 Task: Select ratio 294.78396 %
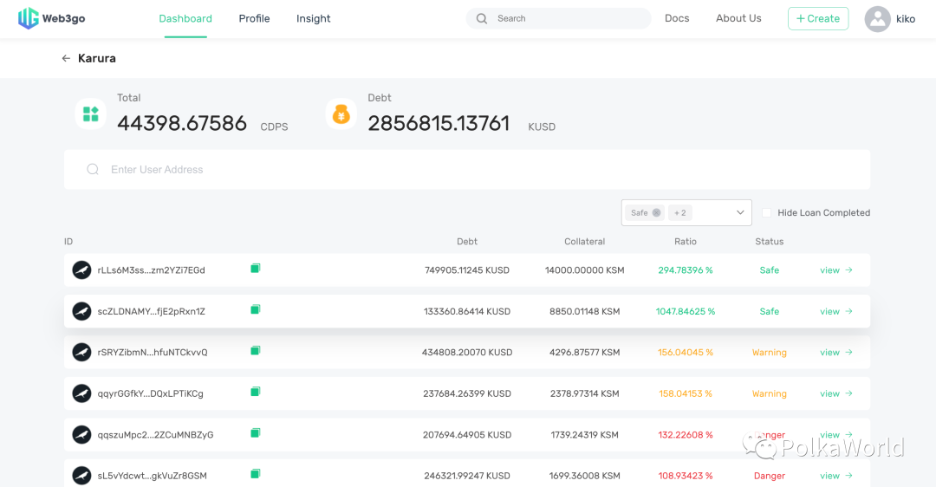coord(686,270)
